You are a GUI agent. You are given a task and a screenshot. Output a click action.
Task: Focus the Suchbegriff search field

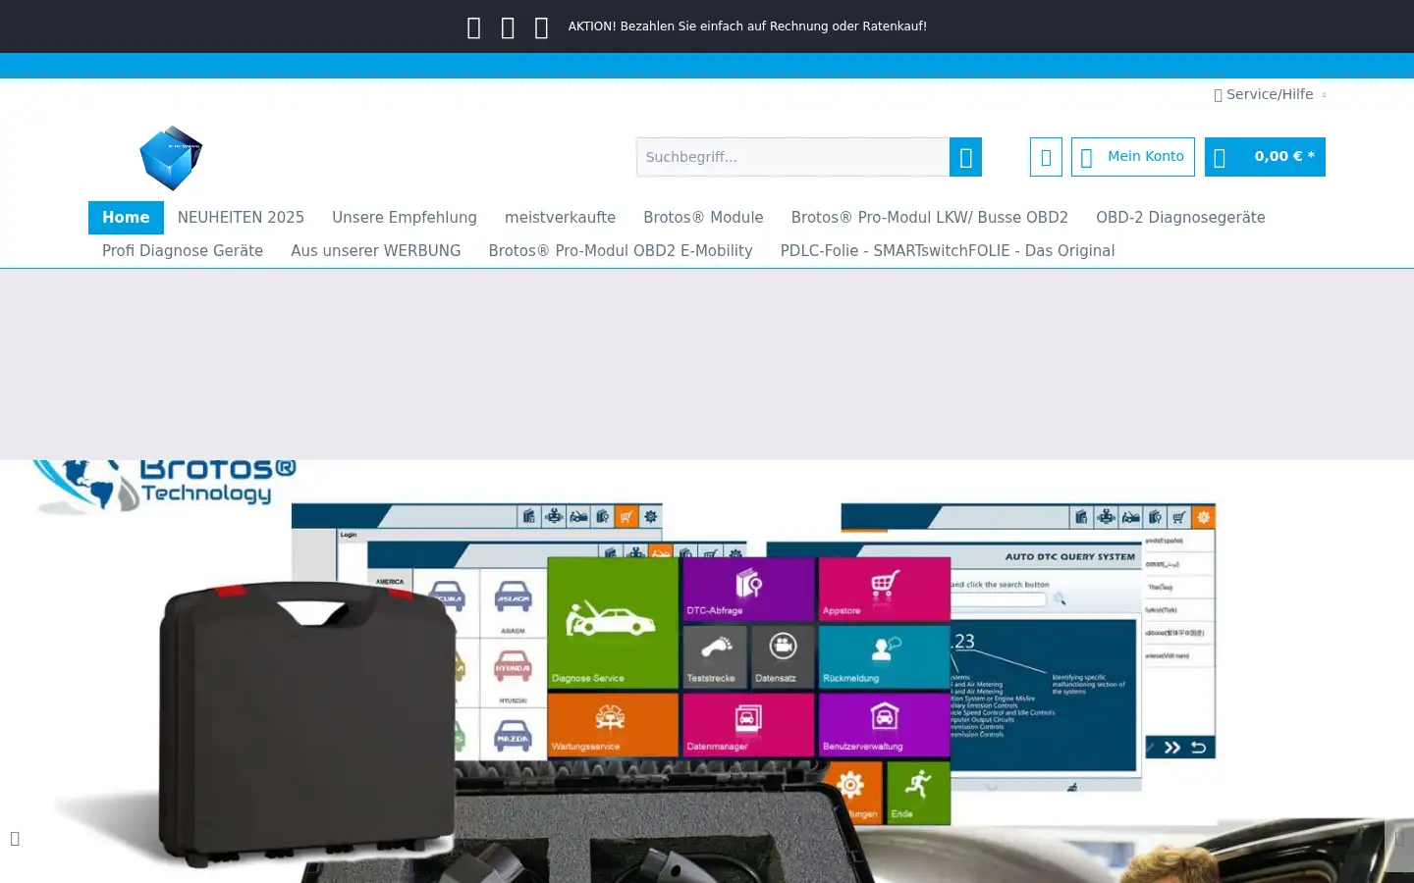[x=792, y=157]
